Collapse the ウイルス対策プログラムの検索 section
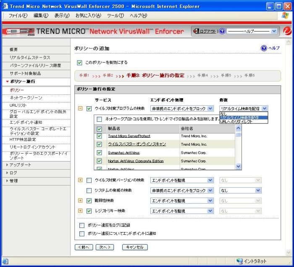 coord(80,108)
